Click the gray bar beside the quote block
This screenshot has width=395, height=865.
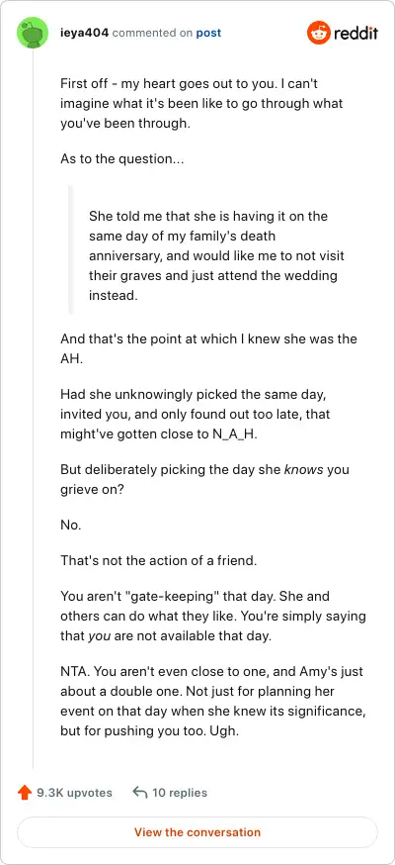click(x=70, y=250)
